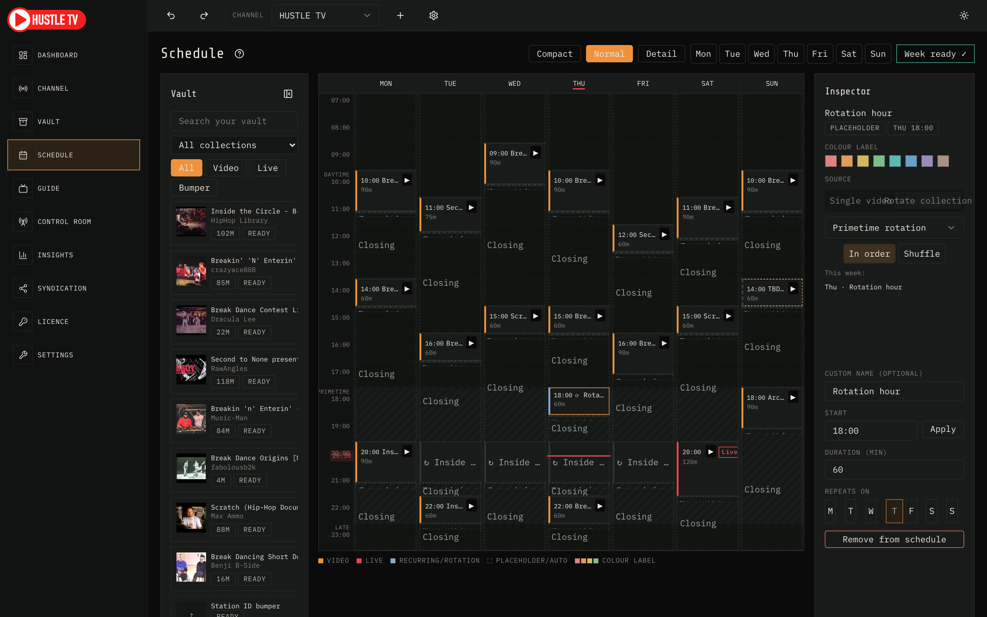Open Settings in sidebar
The height and width of the screenshot is (617, 987).
click(74, 355)
